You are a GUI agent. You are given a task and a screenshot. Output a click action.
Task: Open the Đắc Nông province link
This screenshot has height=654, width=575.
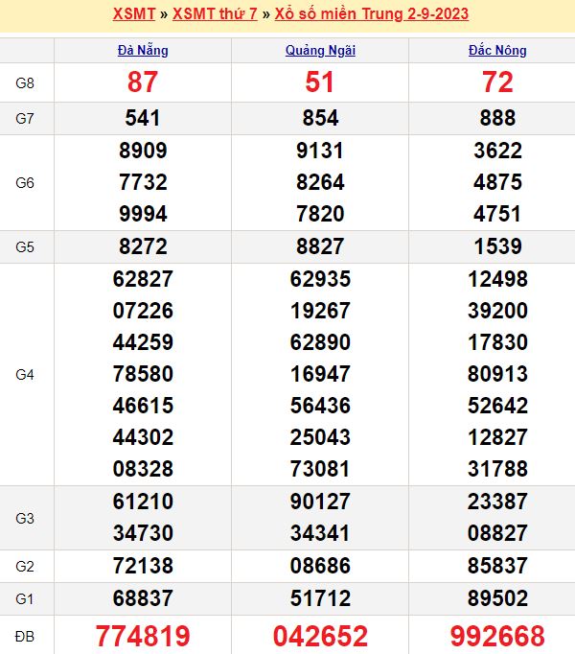(498, 51)
